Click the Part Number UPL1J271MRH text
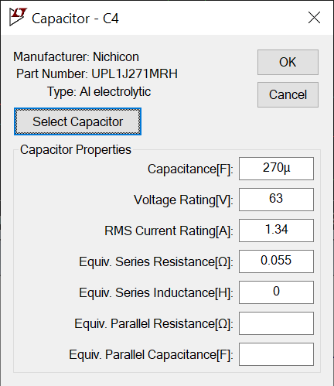 (97, 74)
